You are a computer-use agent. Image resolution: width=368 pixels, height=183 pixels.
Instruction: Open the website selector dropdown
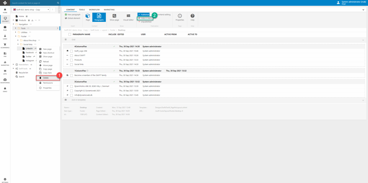coord(31,10)
